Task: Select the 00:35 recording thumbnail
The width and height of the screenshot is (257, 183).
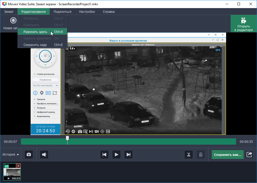Action: pos(12,172)
